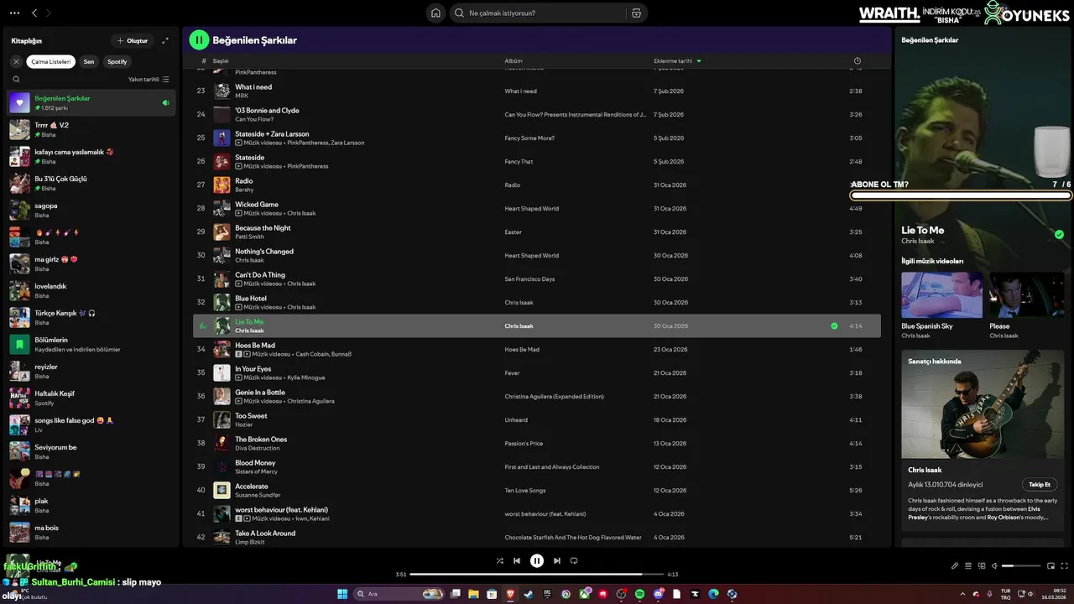
Task: Clear the library filter with X
Action: click(16, 61)
